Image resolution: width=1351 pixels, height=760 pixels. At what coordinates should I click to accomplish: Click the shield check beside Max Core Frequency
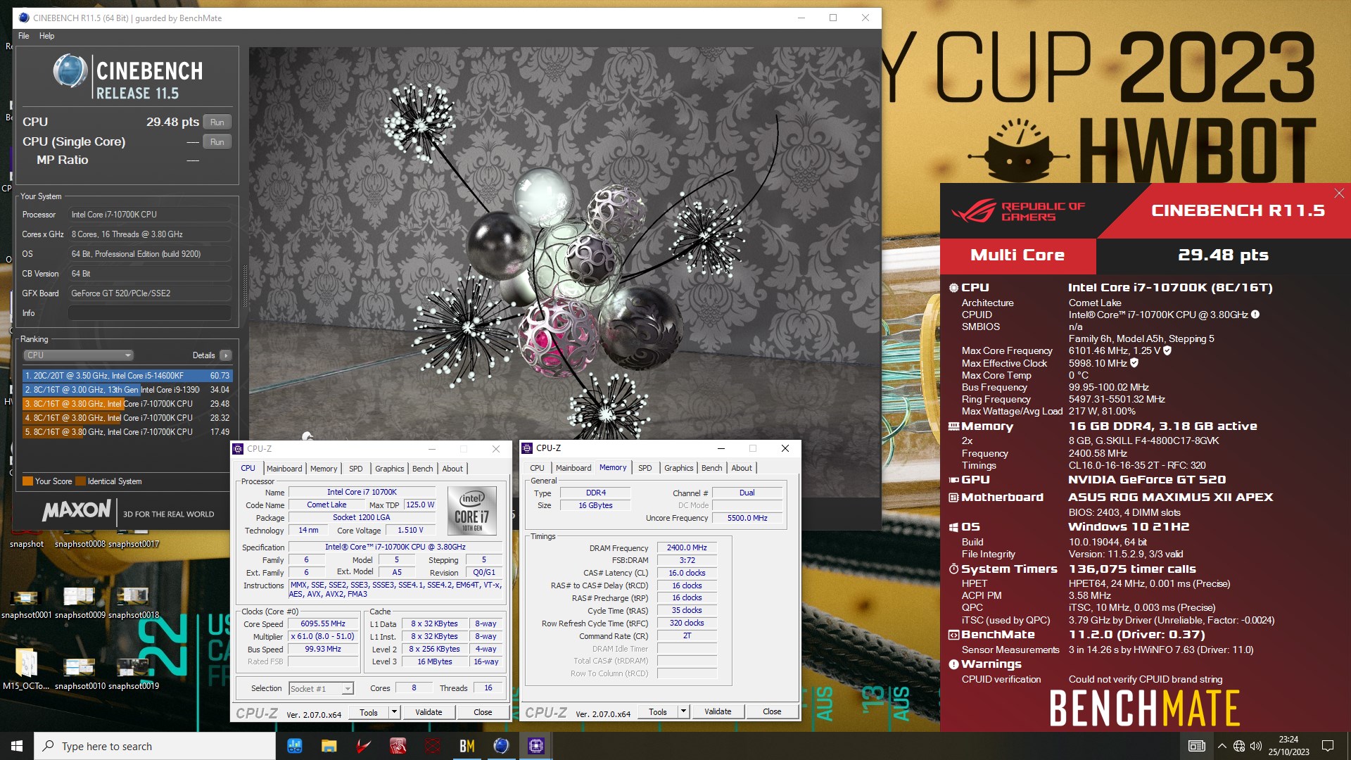coord(1167,350)
